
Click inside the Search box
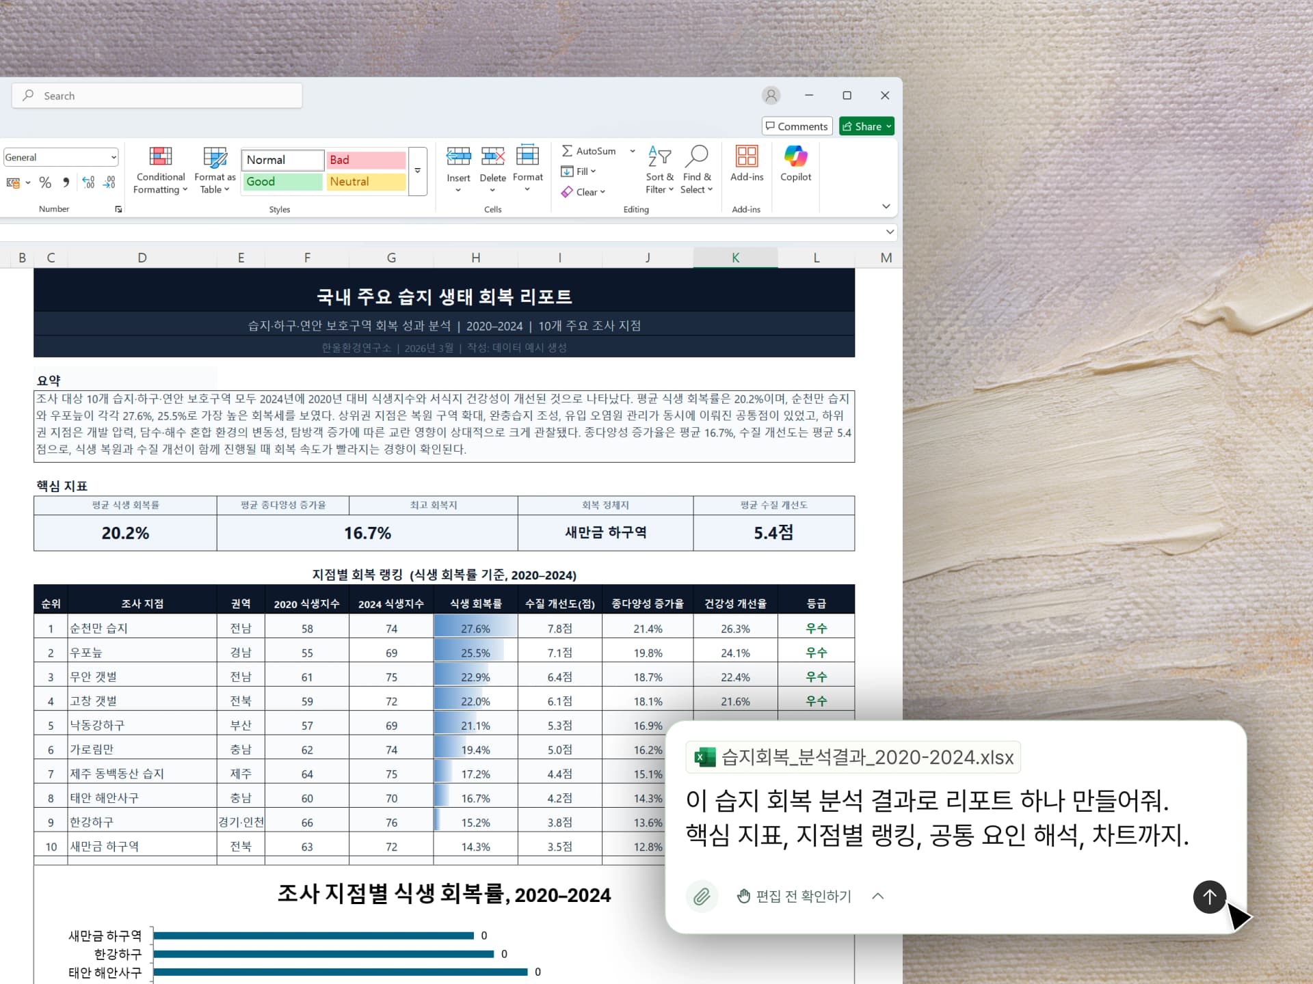point(156,95)
